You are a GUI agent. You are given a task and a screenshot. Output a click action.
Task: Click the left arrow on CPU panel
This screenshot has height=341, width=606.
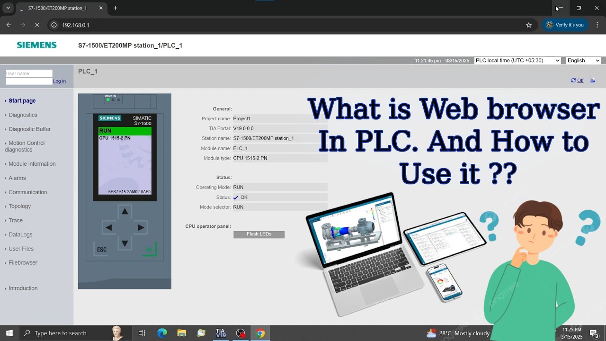pos(109,228)
